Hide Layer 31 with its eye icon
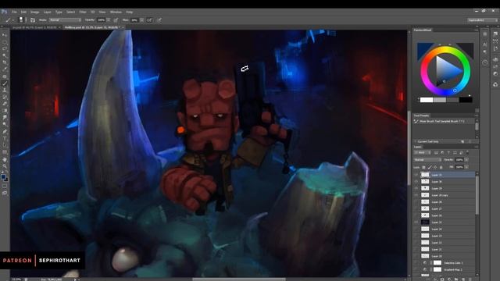 click(x=416, y=175)
